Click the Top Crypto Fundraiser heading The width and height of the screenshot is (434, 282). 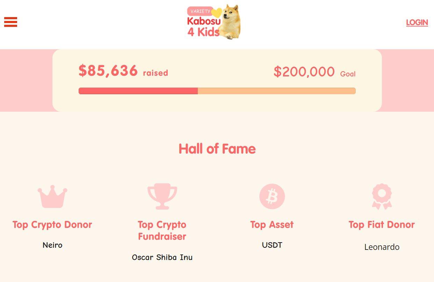pos(162,230)
